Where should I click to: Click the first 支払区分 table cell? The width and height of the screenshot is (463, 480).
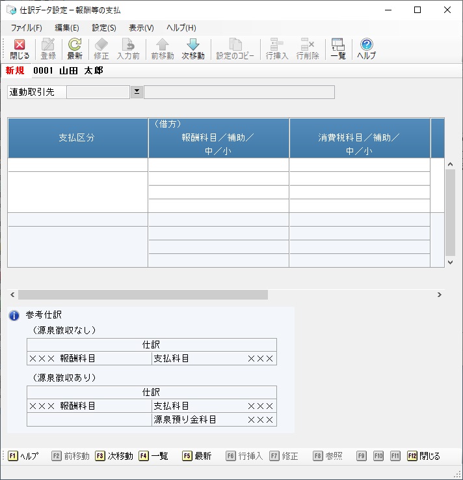coord(77,165)
